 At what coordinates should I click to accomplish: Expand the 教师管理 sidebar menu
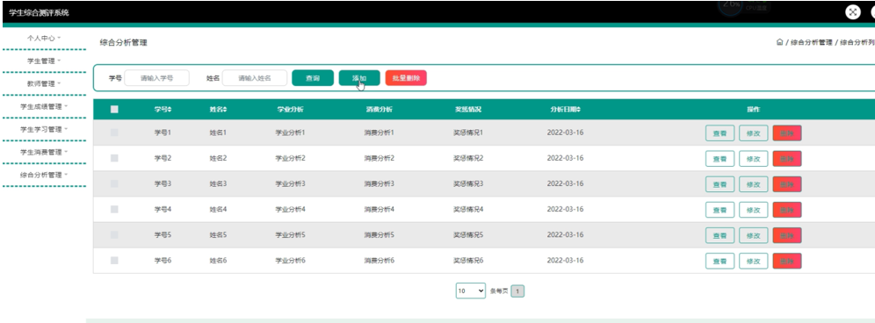(x=44, y=83)
